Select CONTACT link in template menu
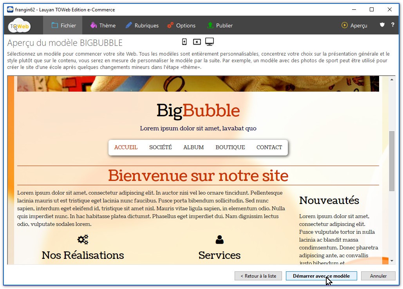 click(269, 148)
